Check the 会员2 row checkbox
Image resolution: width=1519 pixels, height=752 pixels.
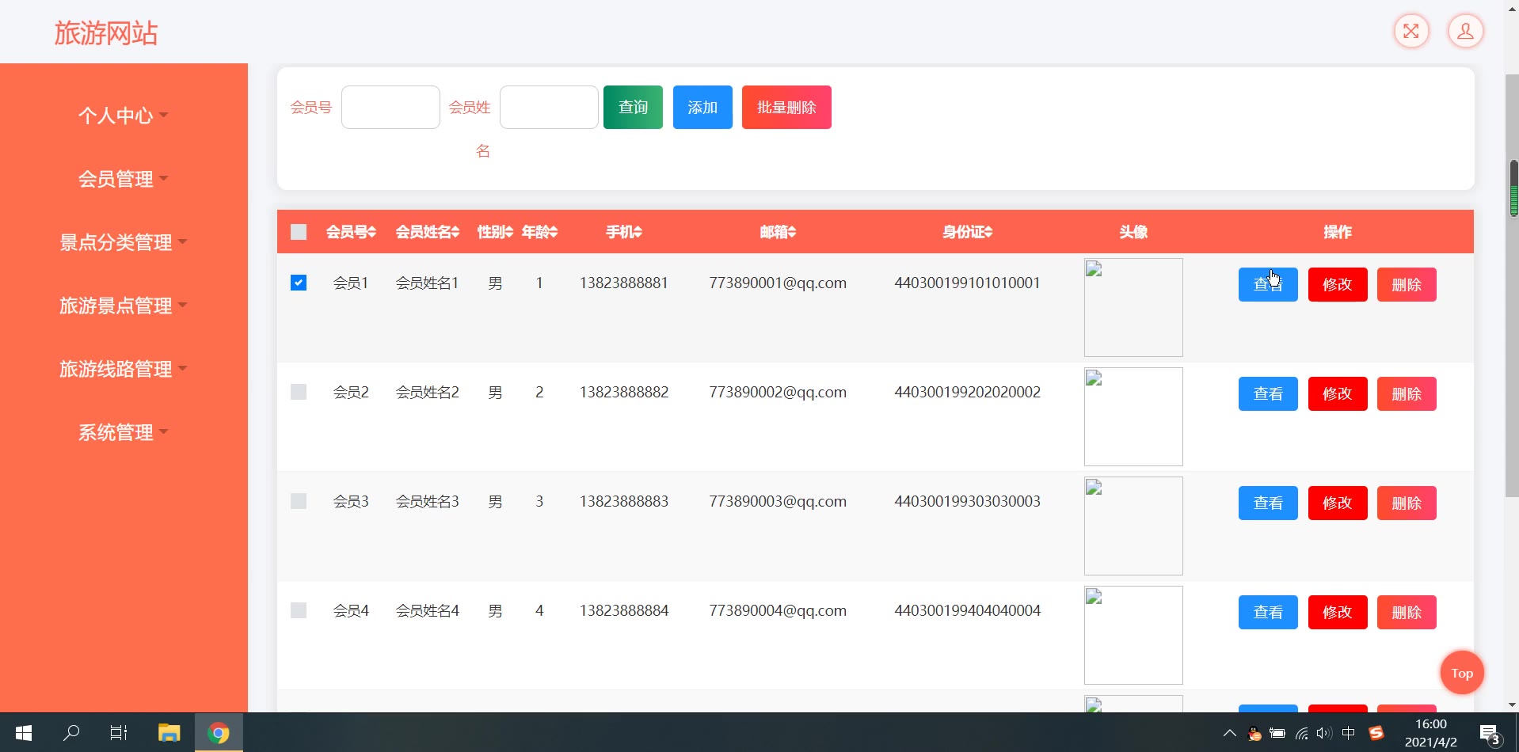pos(299,392)
